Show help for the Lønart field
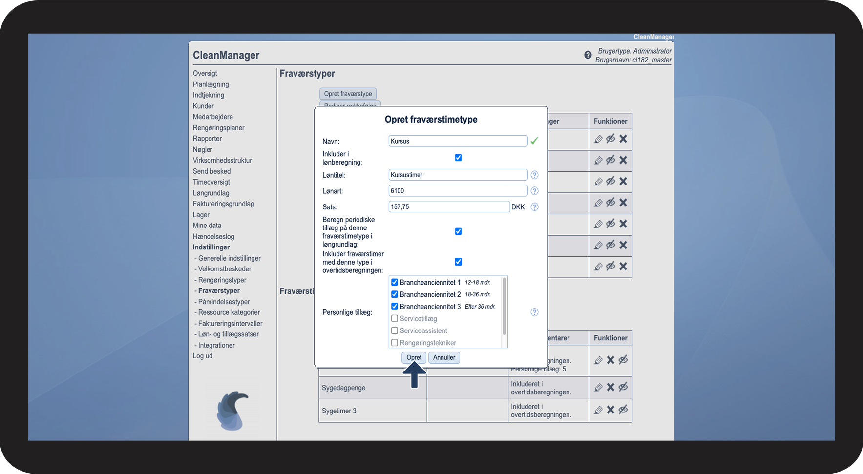 535,191
